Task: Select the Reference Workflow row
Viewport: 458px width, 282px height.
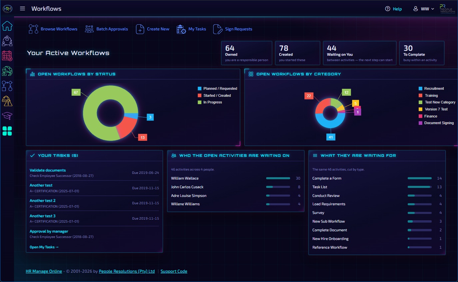Action: click(377, 247)
